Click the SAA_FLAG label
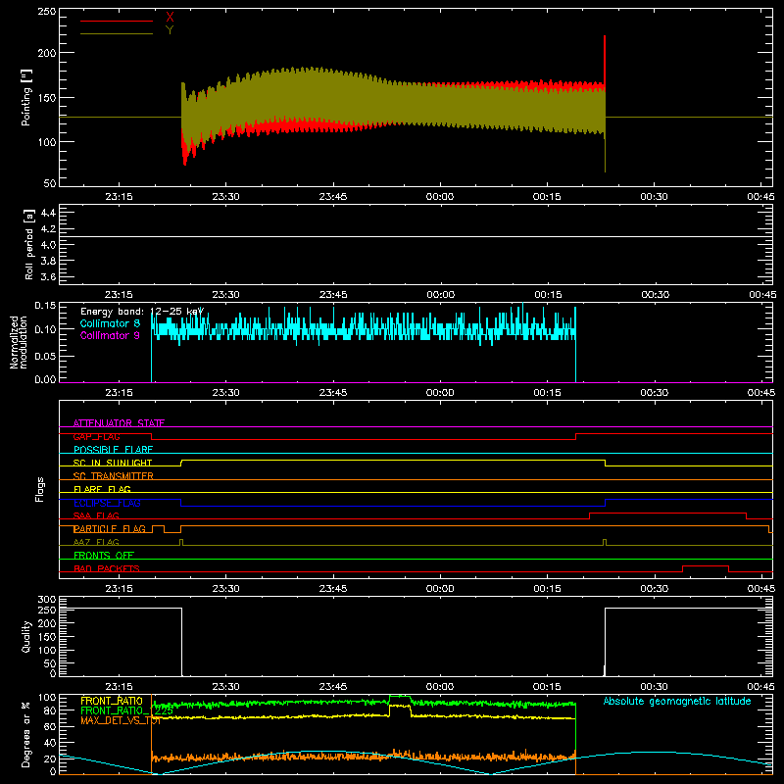 pyautogui.click(x=96, y=515)
